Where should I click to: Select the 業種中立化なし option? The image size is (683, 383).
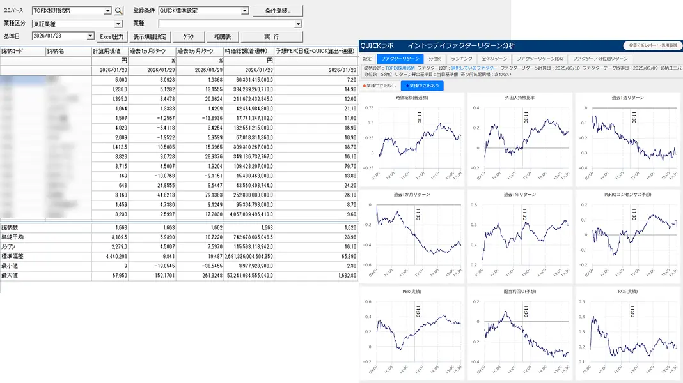(379, 86)
